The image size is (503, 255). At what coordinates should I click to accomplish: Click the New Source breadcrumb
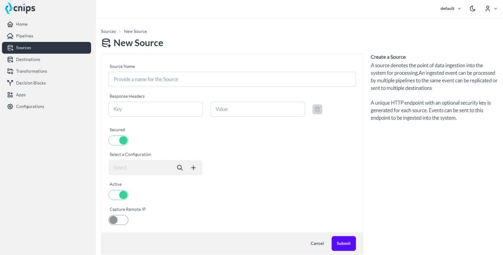[x=135, y=31]
